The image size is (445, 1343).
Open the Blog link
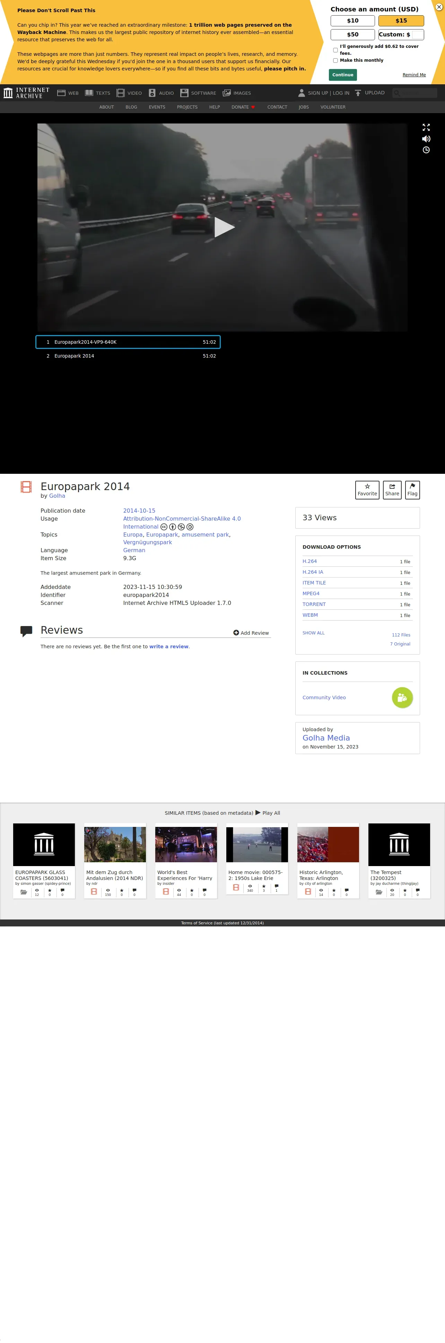[131, 108]
